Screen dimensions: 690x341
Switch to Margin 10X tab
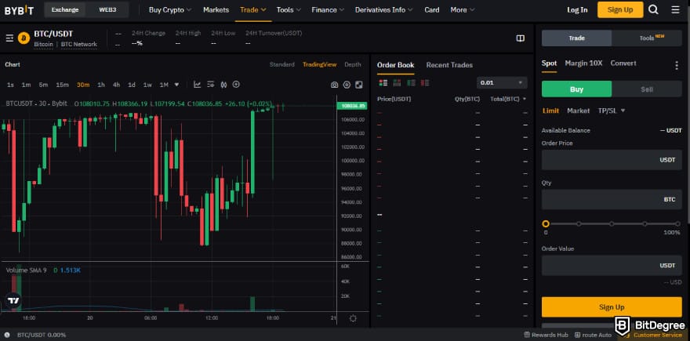[583, 63]
